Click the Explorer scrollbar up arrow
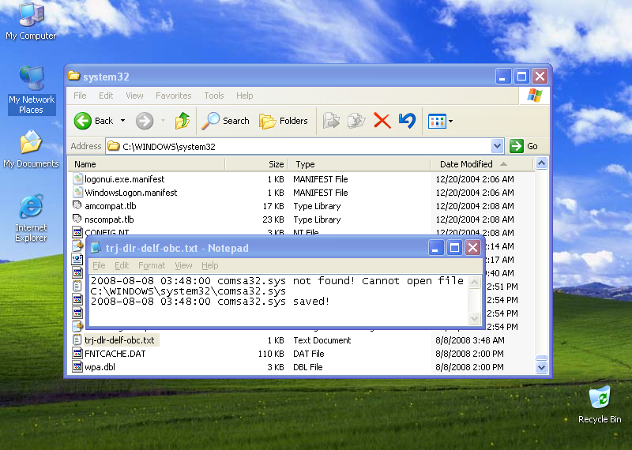Screen dimensions: 632x450 click(541, 163)
